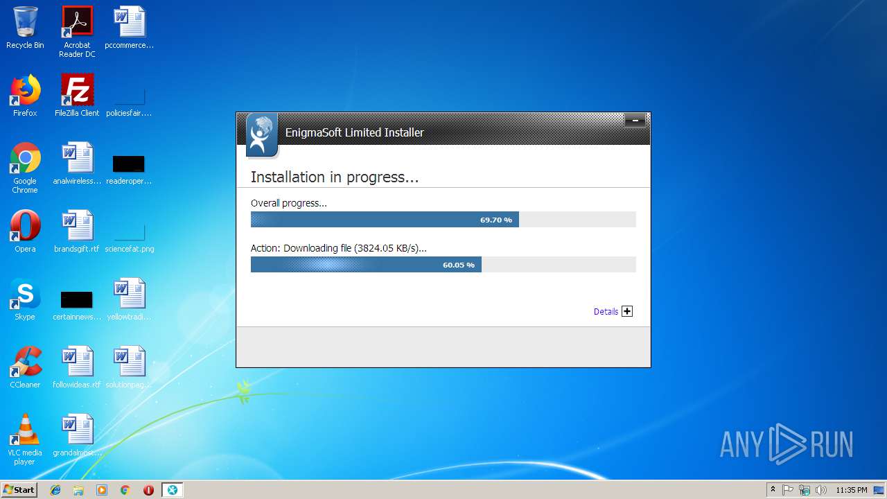This screenshot has height=499, width=887.
Task: Open the grandalmost Word document
Action: pyautogui.click(x=77, y=435)
